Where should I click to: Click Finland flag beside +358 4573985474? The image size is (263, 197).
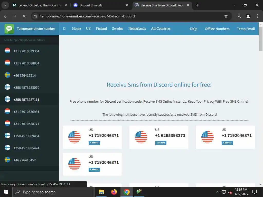(x=7, y=148)
